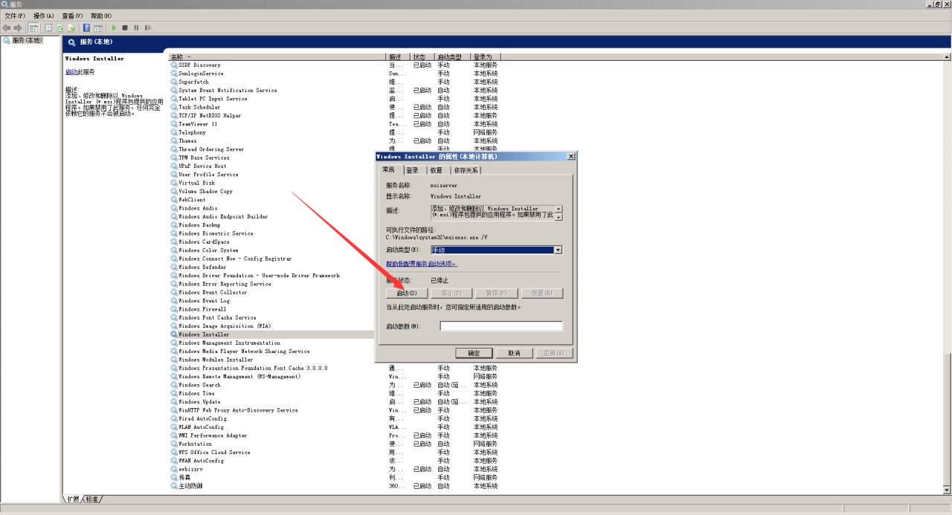Viewport: 952px width, 515px height.
Task: Click services list vertical scrollbar down arrow
Action: [x=947, y=491]
